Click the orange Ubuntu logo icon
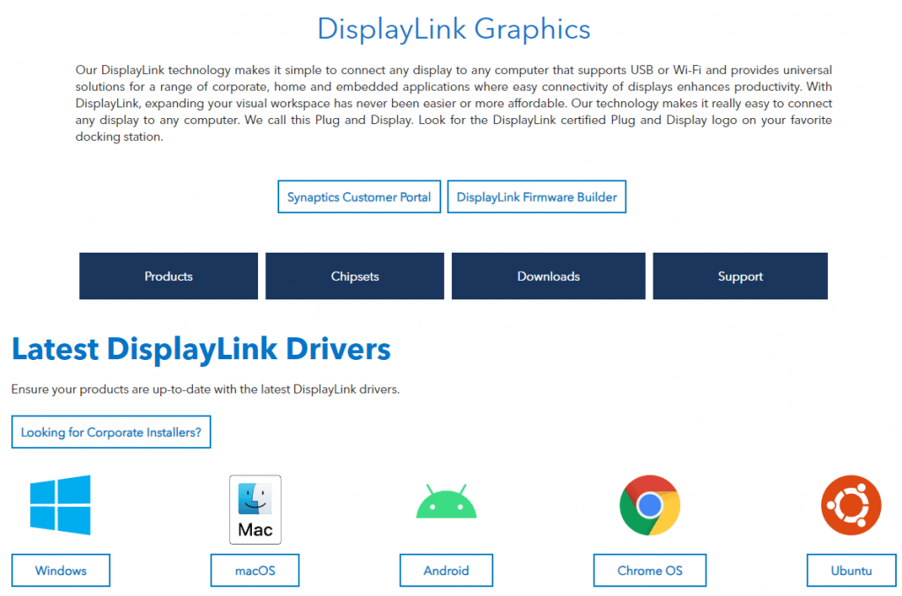The image size is (902, 596). tap(851, 505)
